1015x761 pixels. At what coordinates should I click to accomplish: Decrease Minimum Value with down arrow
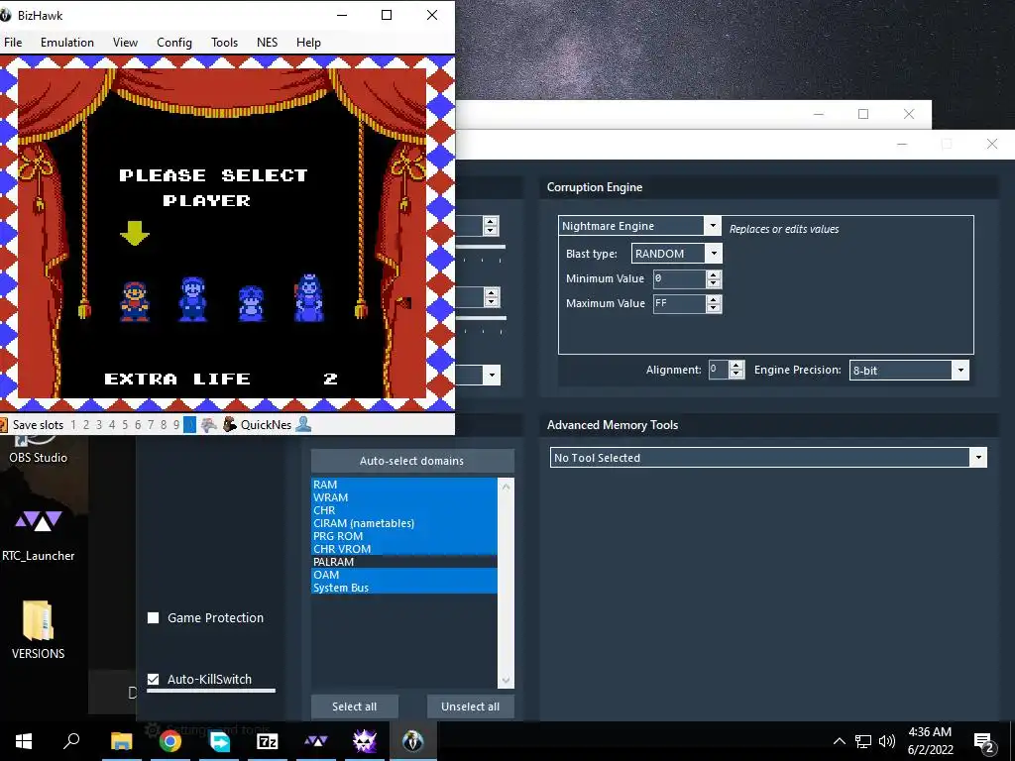pos(714,283)
